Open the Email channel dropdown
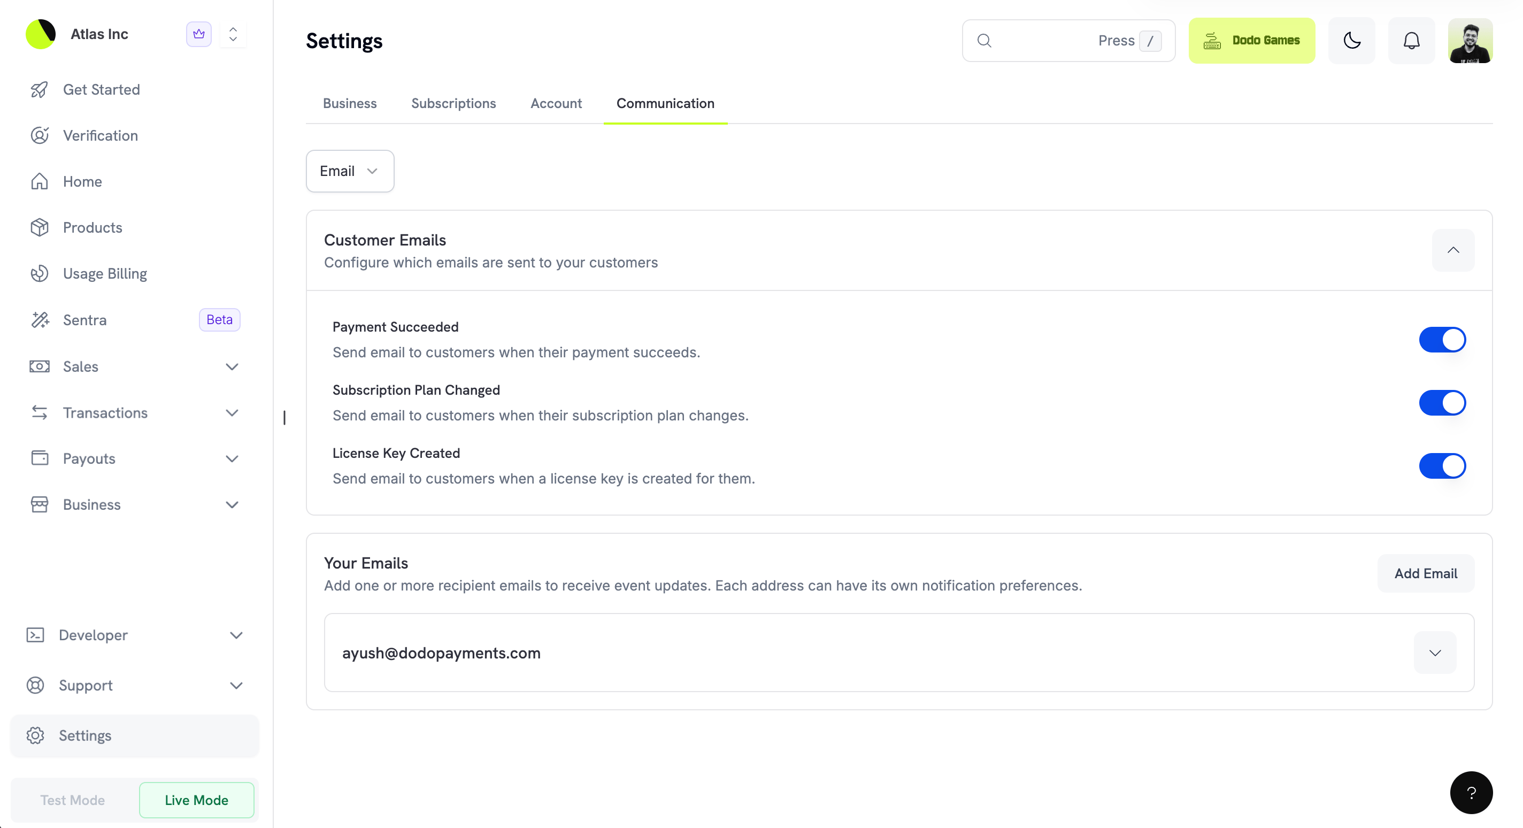Viewport: 1523px width, 828px height. 350,171
